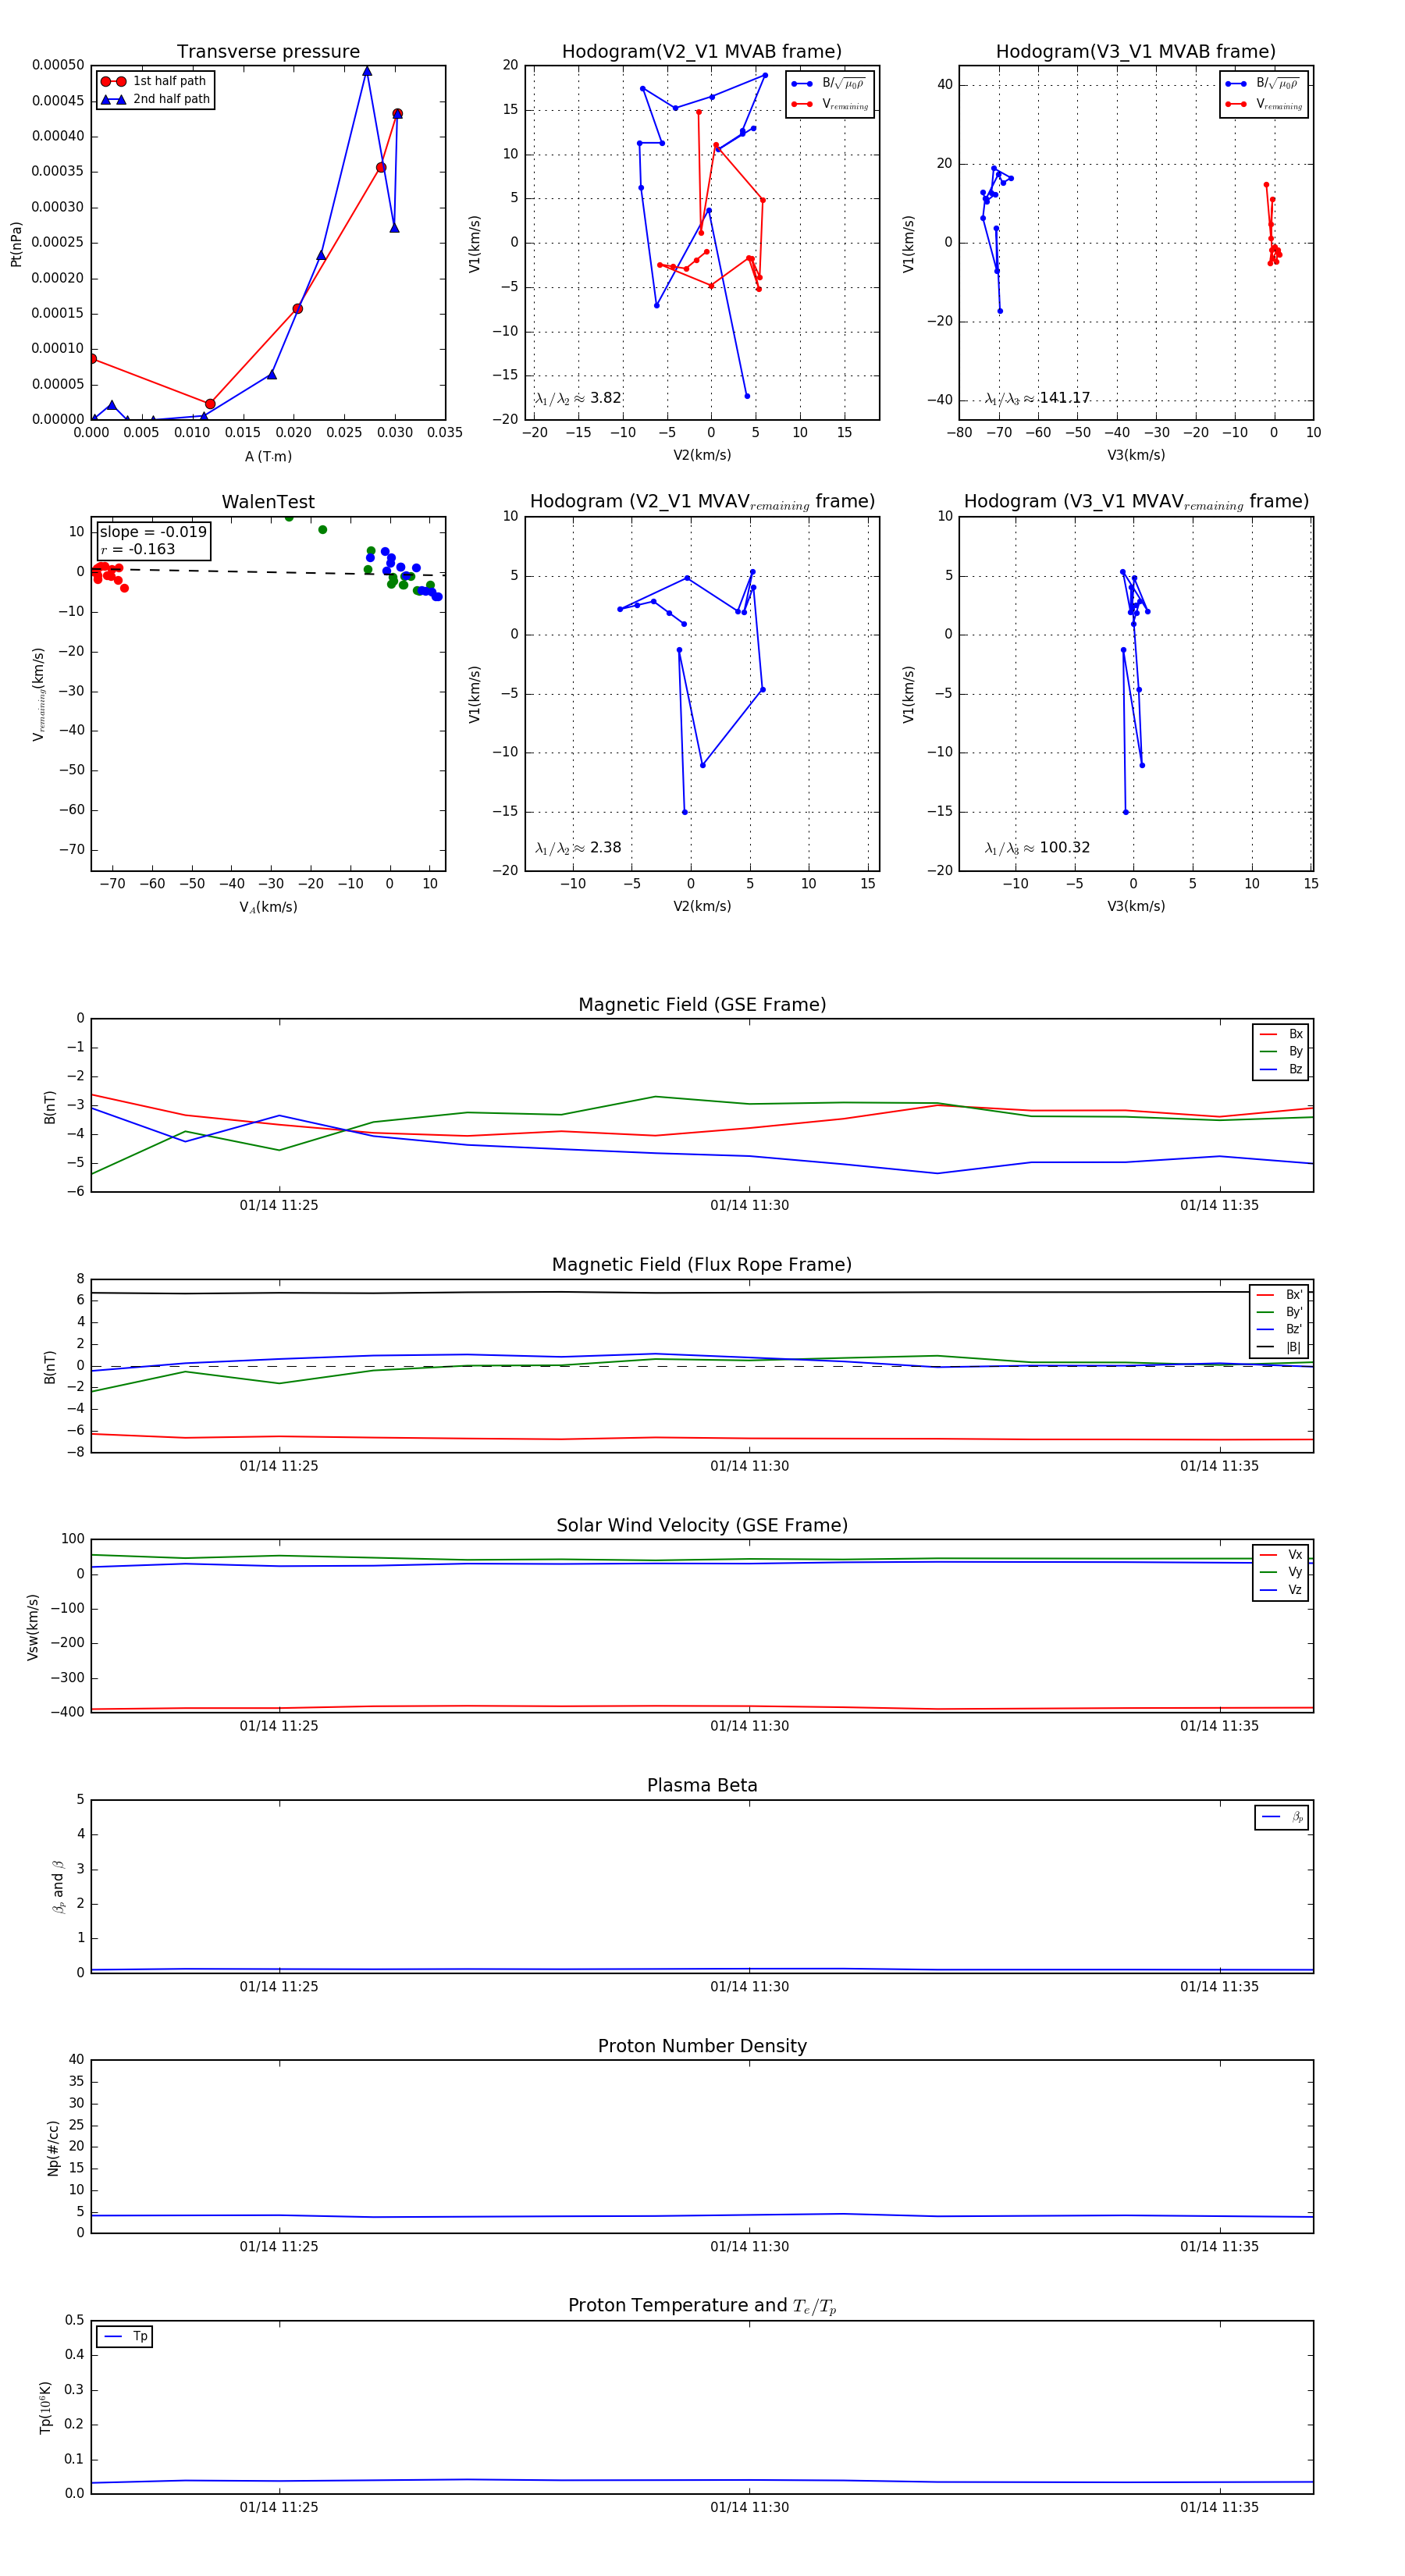Click the '01/14 11:35' tick under Plasma Beta
Viewport: 1405px width, 2576px height.
coord(1219,1986)
